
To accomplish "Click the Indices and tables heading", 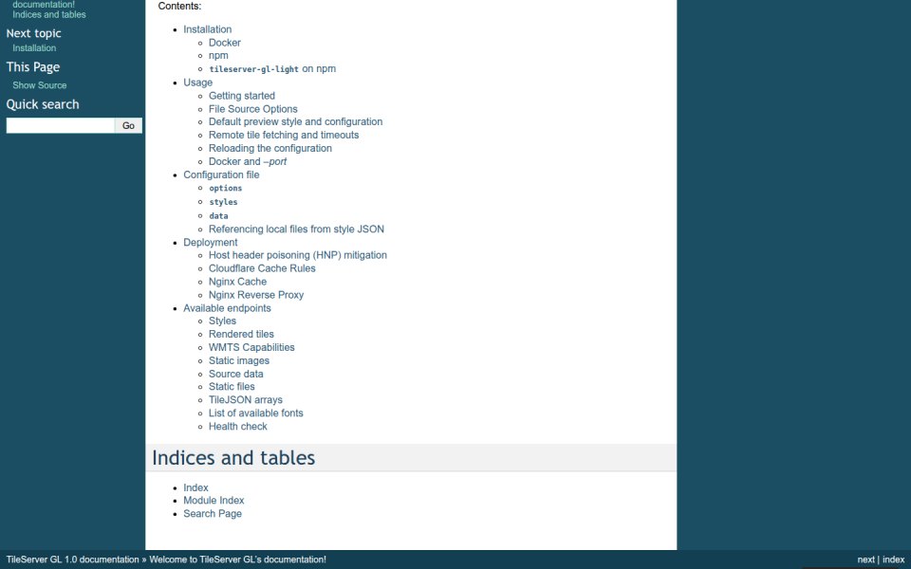I will click(233, 457).
